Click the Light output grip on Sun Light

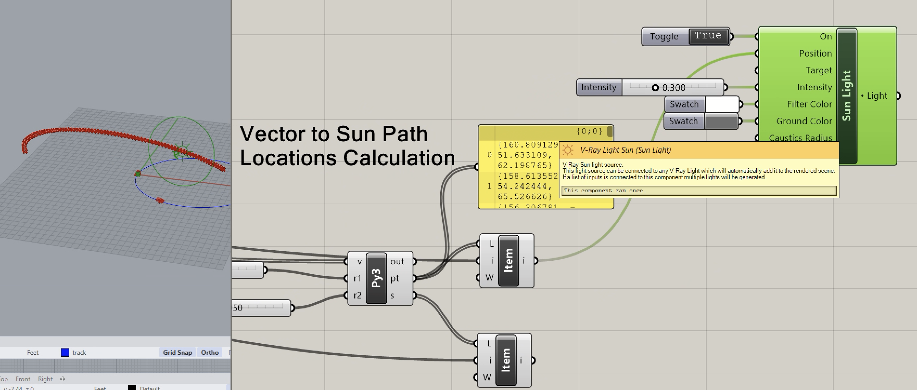click(x=898, y=96)
